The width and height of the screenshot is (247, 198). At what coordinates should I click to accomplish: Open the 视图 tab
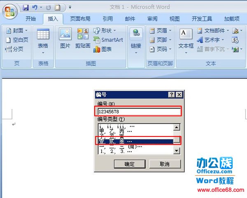[175, 19]
